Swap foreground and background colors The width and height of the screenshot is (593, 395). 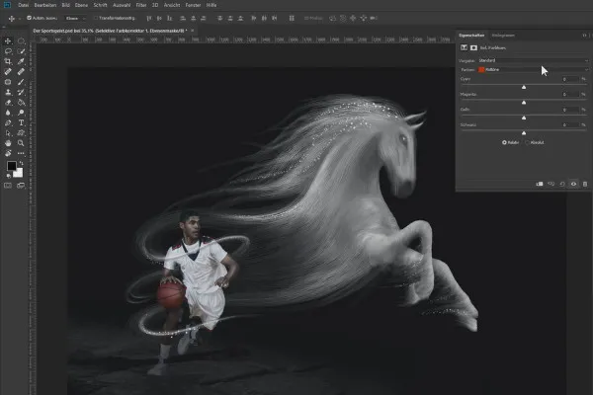click(x=22, y=163)
